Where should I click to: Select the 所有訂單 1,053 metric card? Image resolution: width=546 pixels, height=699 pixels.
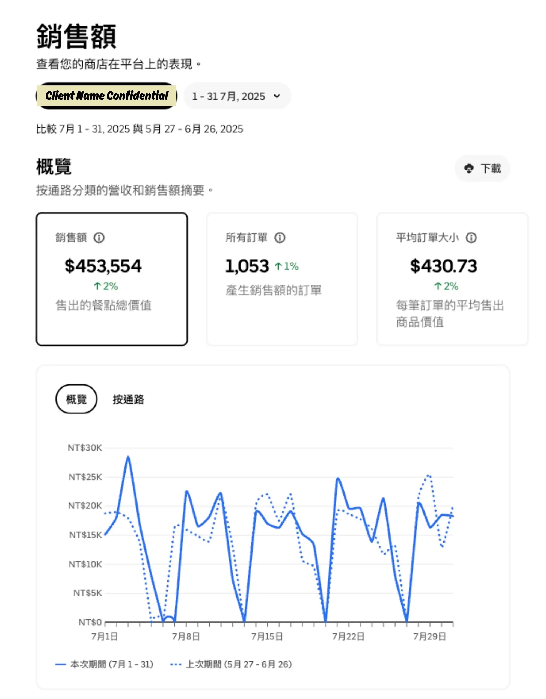pyautogui.click(x=282, y=279)
